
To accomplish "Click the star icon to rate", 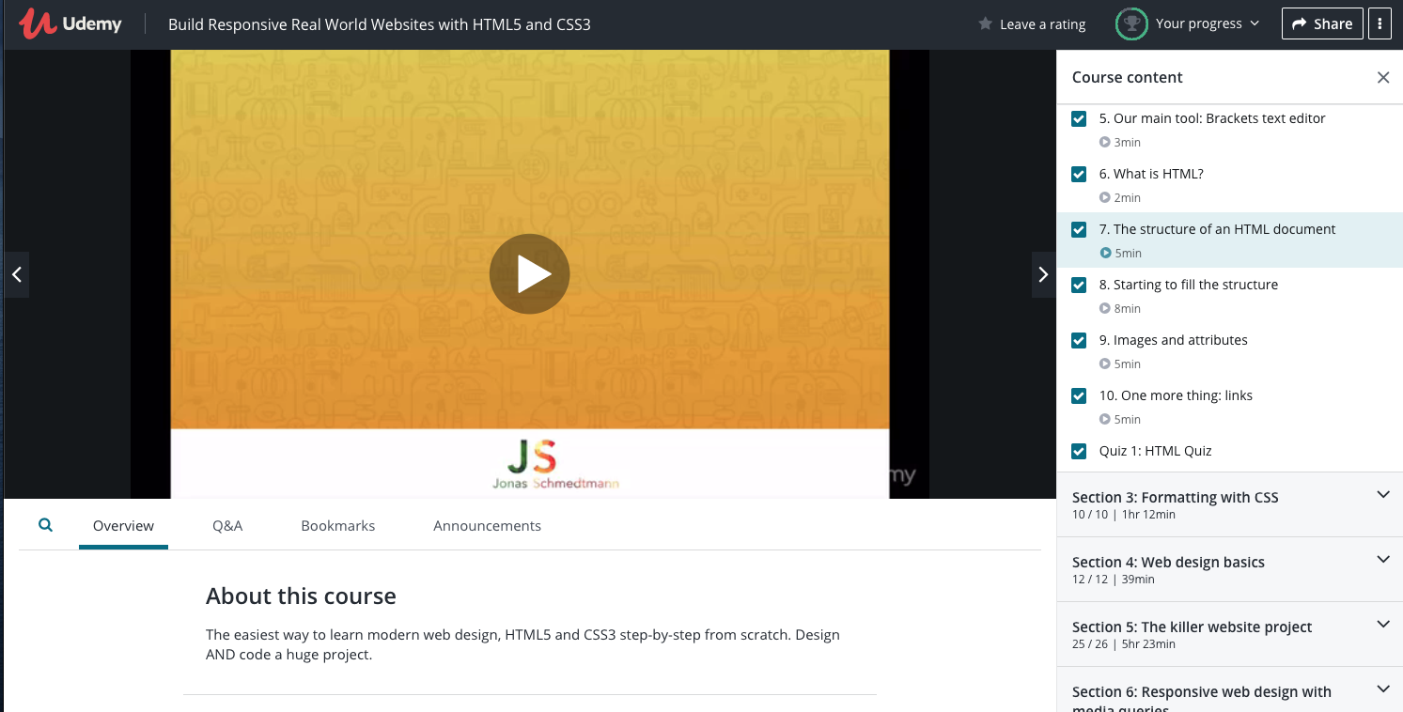I will coord(985,24).
